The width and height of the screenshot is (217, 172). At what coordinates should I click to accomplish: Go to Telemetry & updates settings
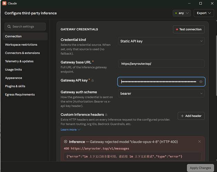tap(19, 61)
